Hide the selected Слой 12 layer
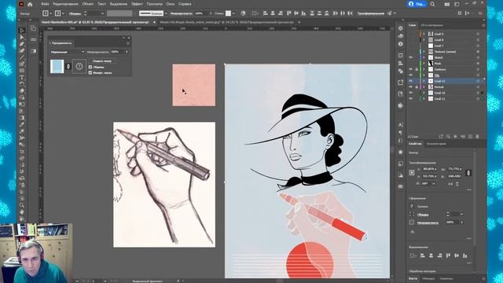Screen dimensions: 503x283 (x=410, y=81)
